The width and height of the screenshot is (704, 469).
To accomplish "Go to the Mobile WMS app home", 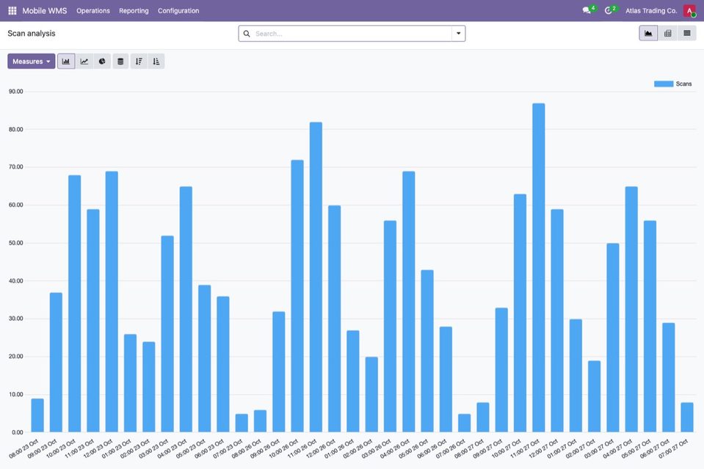I will [x=45, y=11].
